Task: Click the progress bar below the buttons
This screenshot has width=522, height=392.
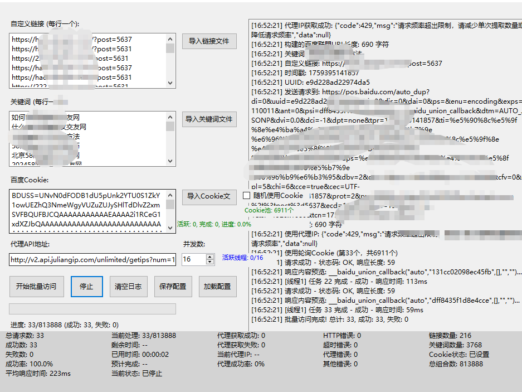Action: coord(92,309)
